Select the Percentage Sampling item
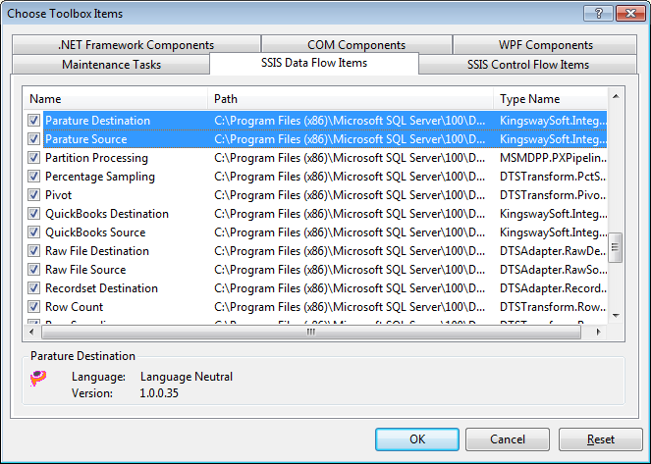 (99, 177)
